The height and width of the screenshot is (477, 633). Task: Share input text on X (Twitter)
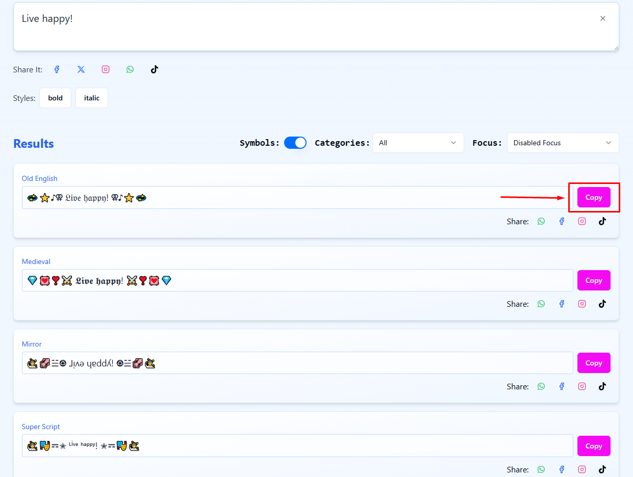81,69
